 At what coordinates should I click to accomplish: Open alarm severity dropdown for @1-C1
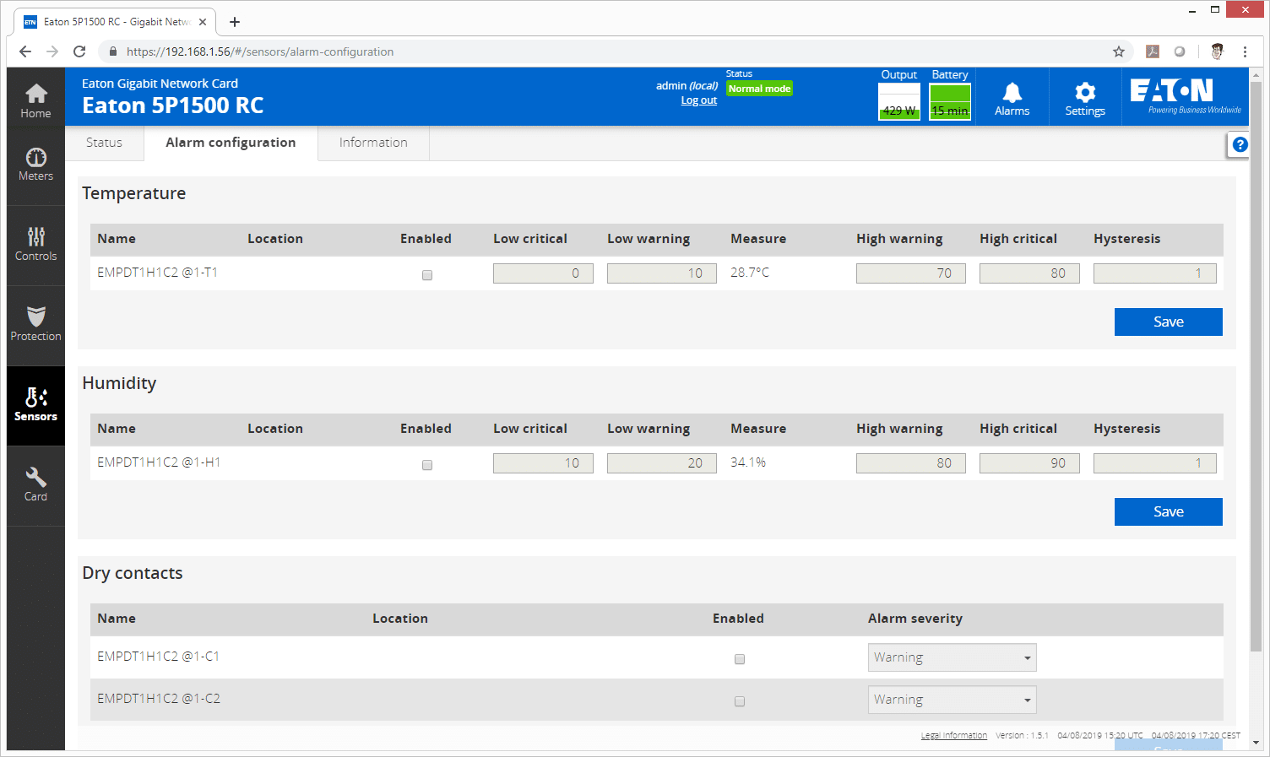(x=952, y=657)
